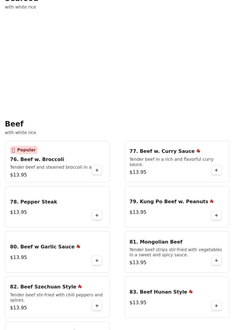This screenshot has width=234, height=330.
Task: Click Mongolian Beef description text
Action: [x=175, y=252]
